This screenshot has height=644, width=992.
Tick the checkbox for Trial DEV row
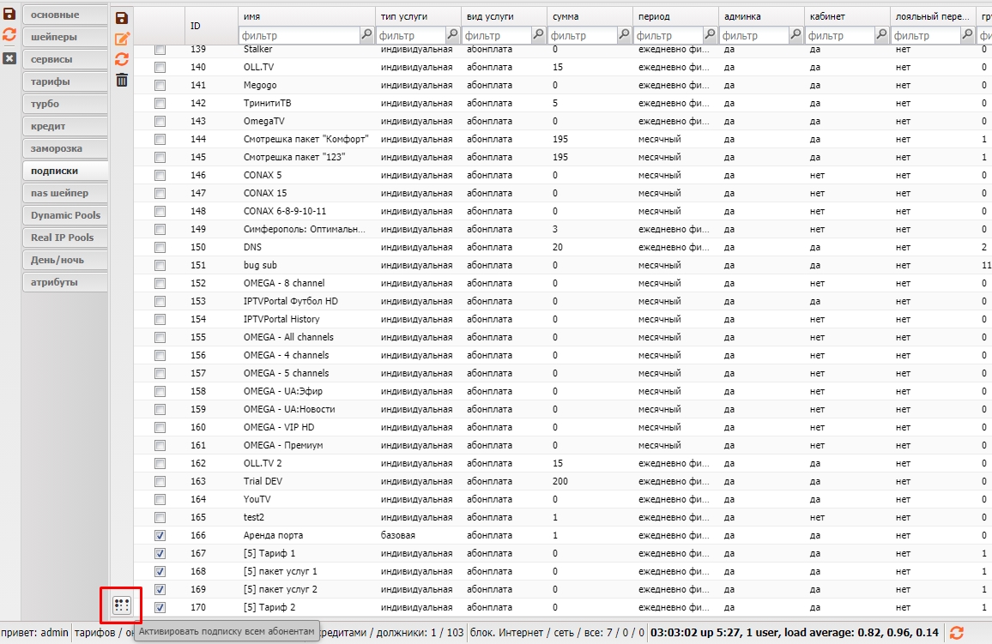[x=160, y=481]
